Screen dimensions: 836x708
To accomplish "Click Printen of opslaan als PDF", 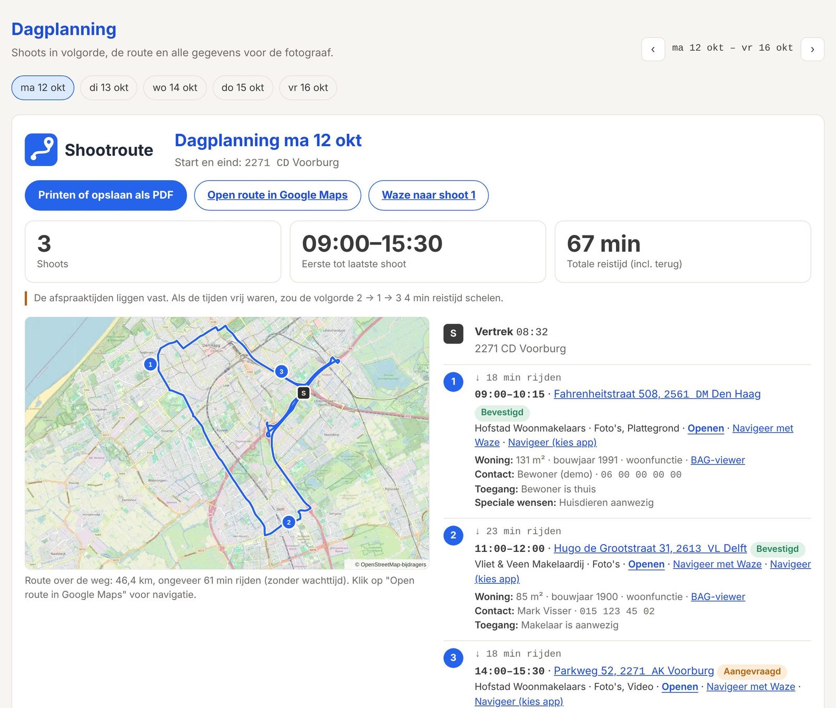I will (106, 195).
